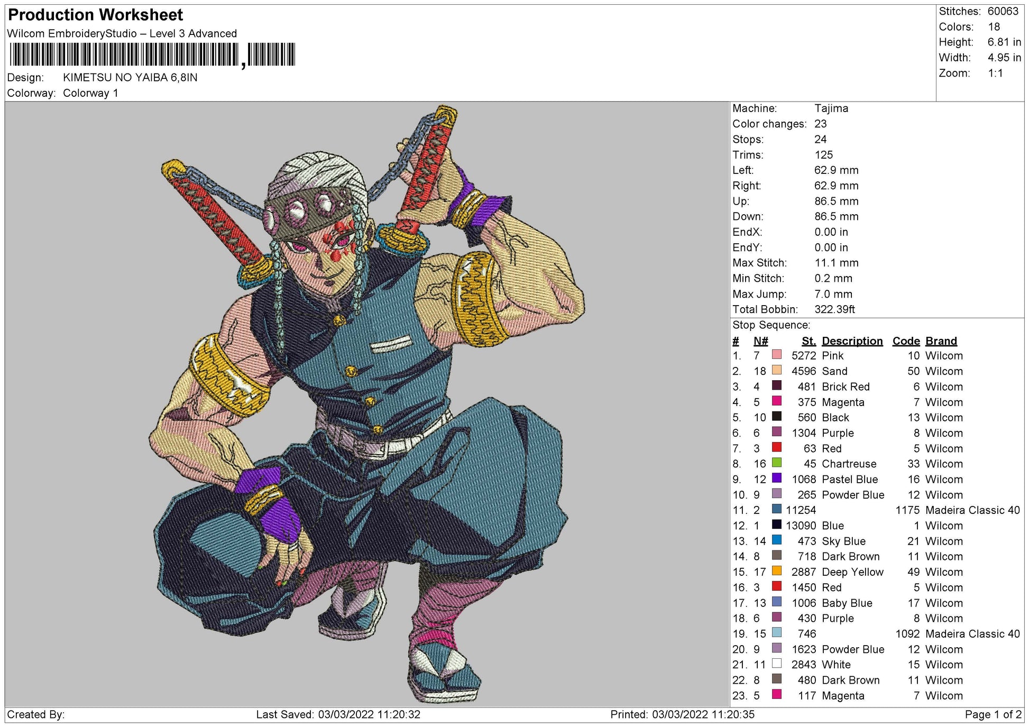Select the design name KIMETSU NO YAIBA 6,8IN
Screen dimensions: 1029x727
[x=130, y=78]
